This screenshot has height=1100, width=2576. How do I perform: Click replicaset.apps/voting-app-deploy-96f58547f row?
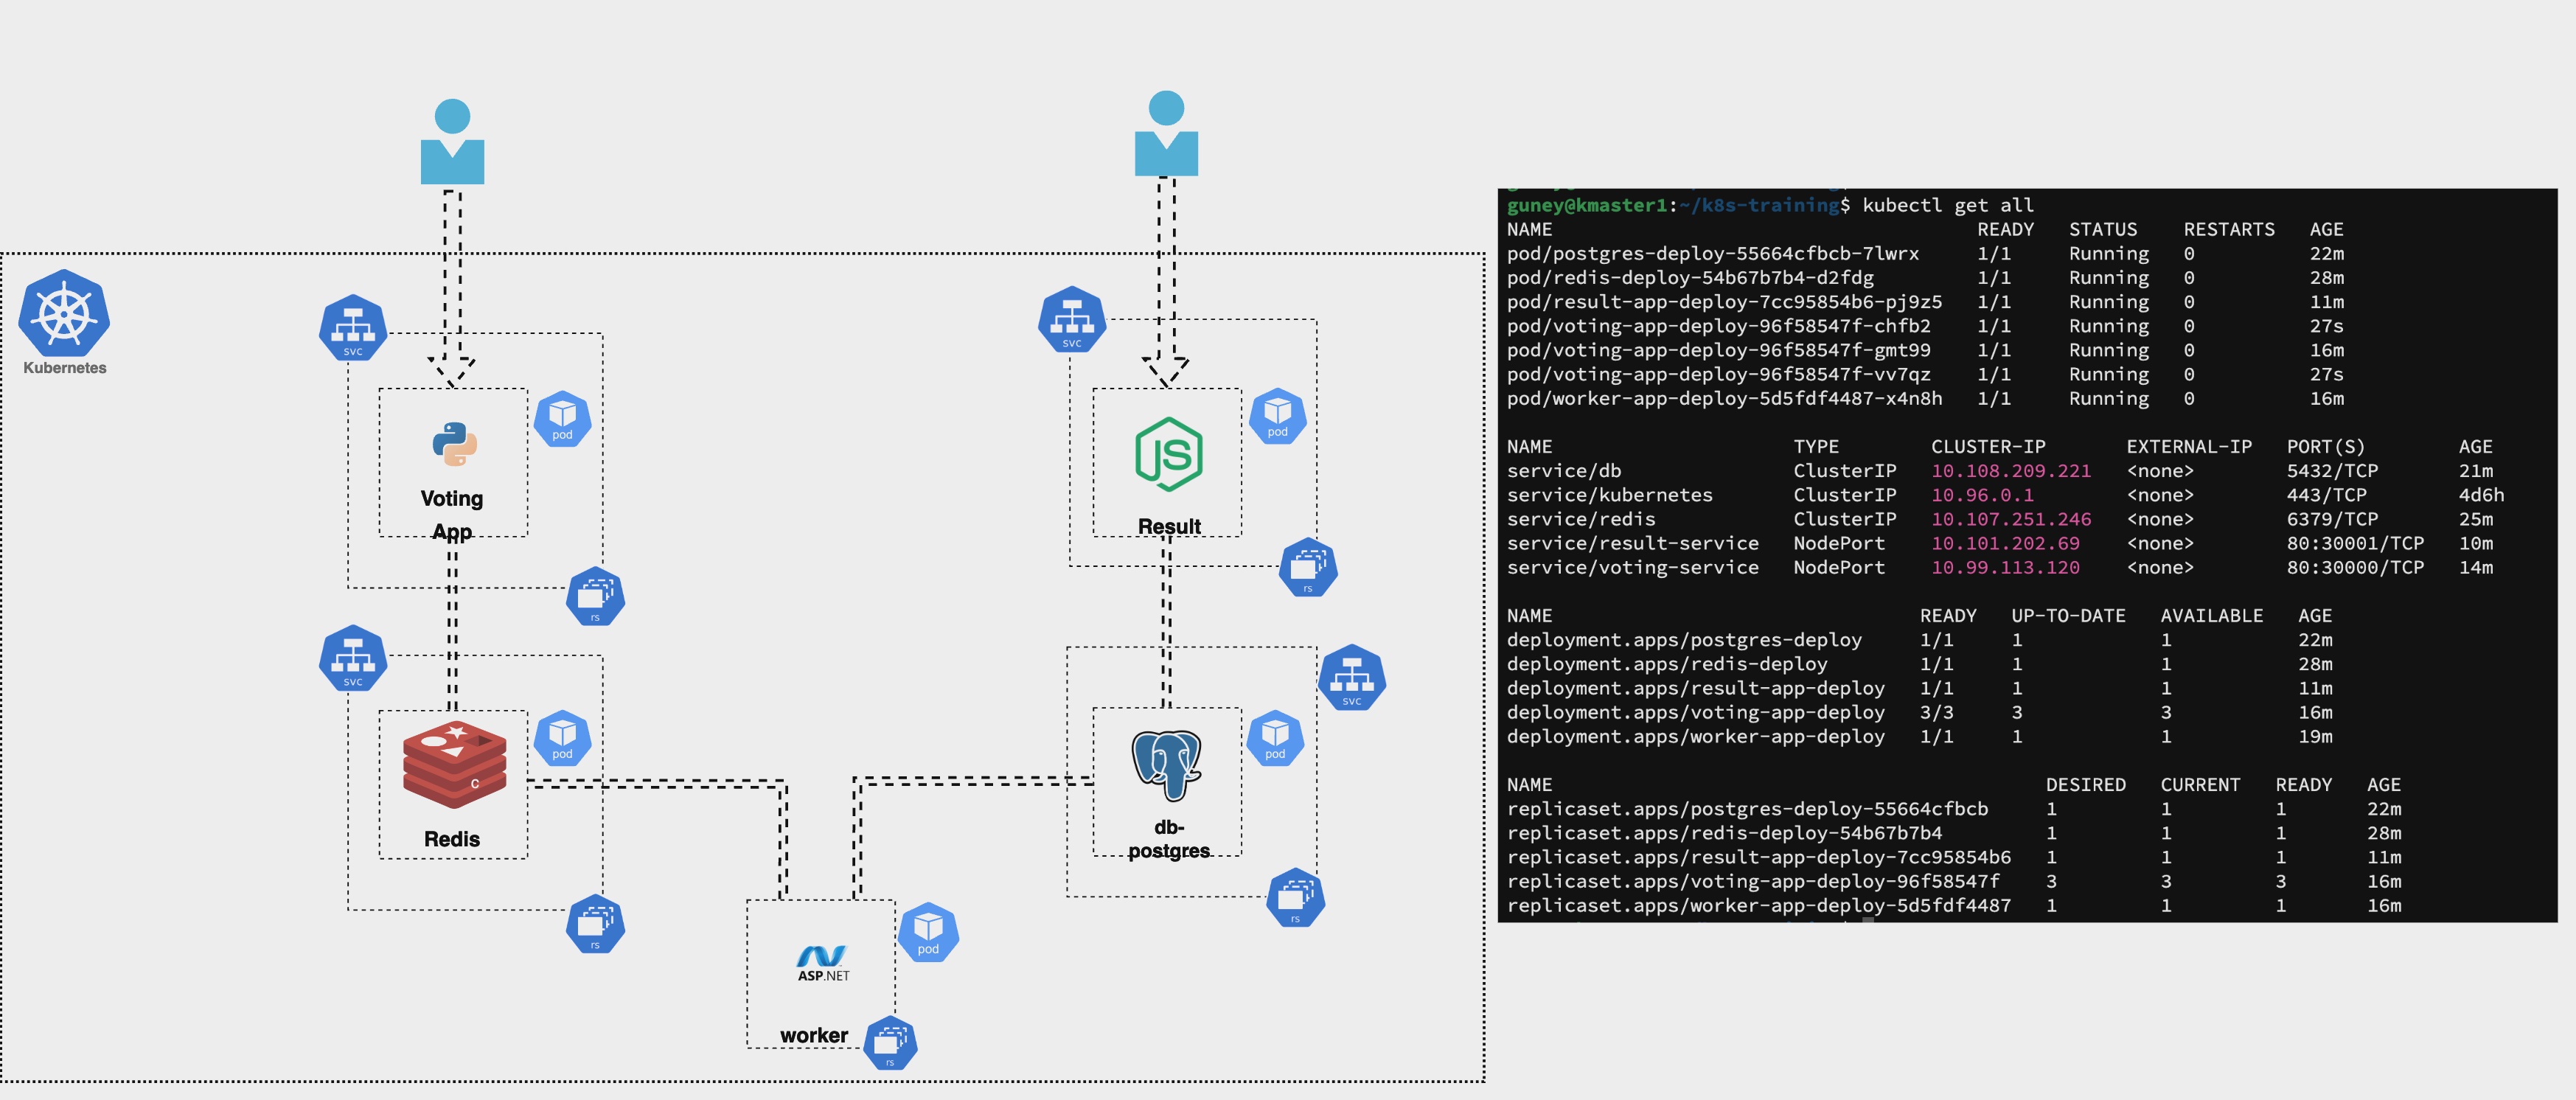(1955, 880)
